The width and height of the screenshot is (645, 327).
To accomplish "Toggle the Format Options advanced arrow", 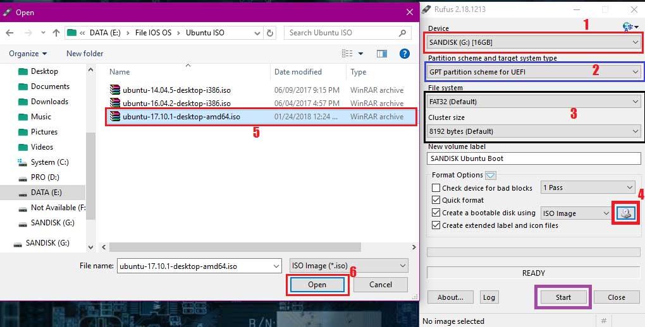I will point(490,175).
